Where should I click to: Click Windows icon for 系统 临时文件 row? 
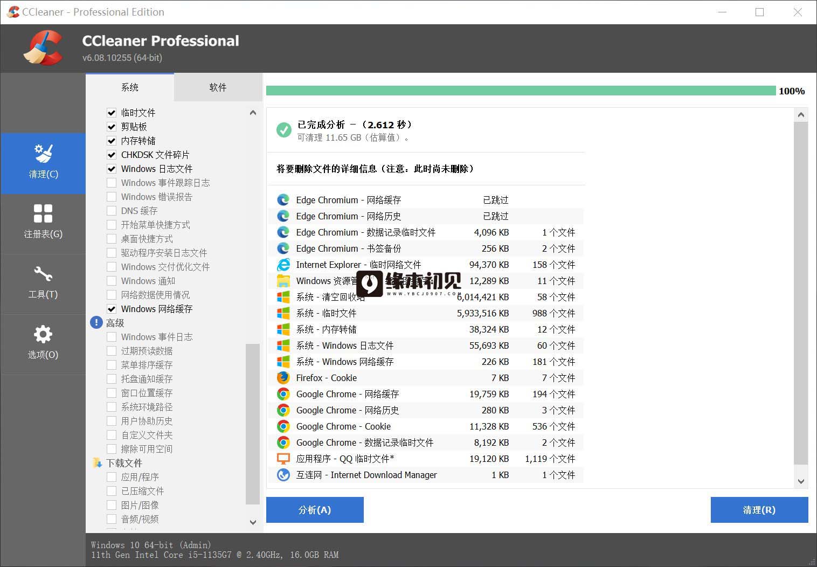(x=283, y=313)
